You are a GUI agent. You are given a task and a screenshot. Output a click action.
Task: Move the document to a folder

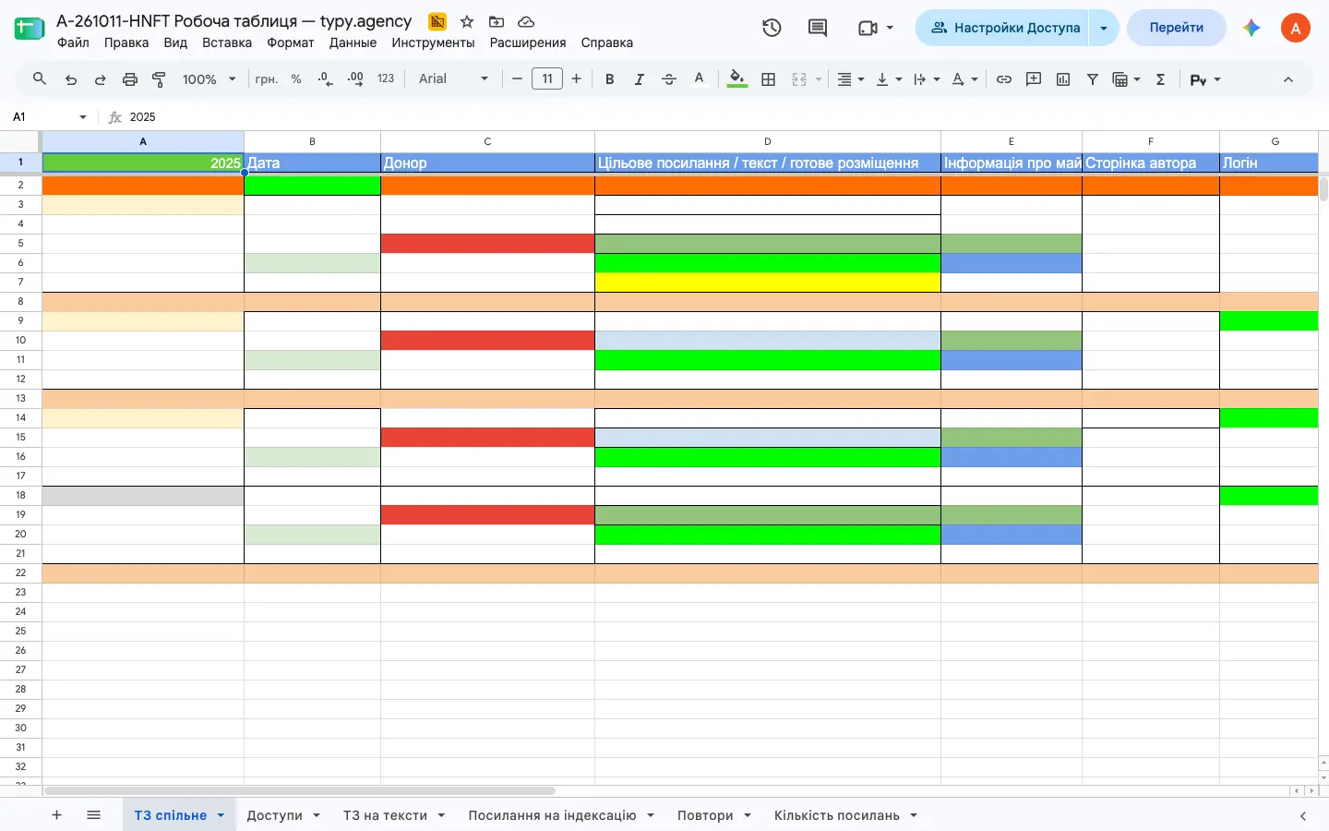[x=497, y=21]
